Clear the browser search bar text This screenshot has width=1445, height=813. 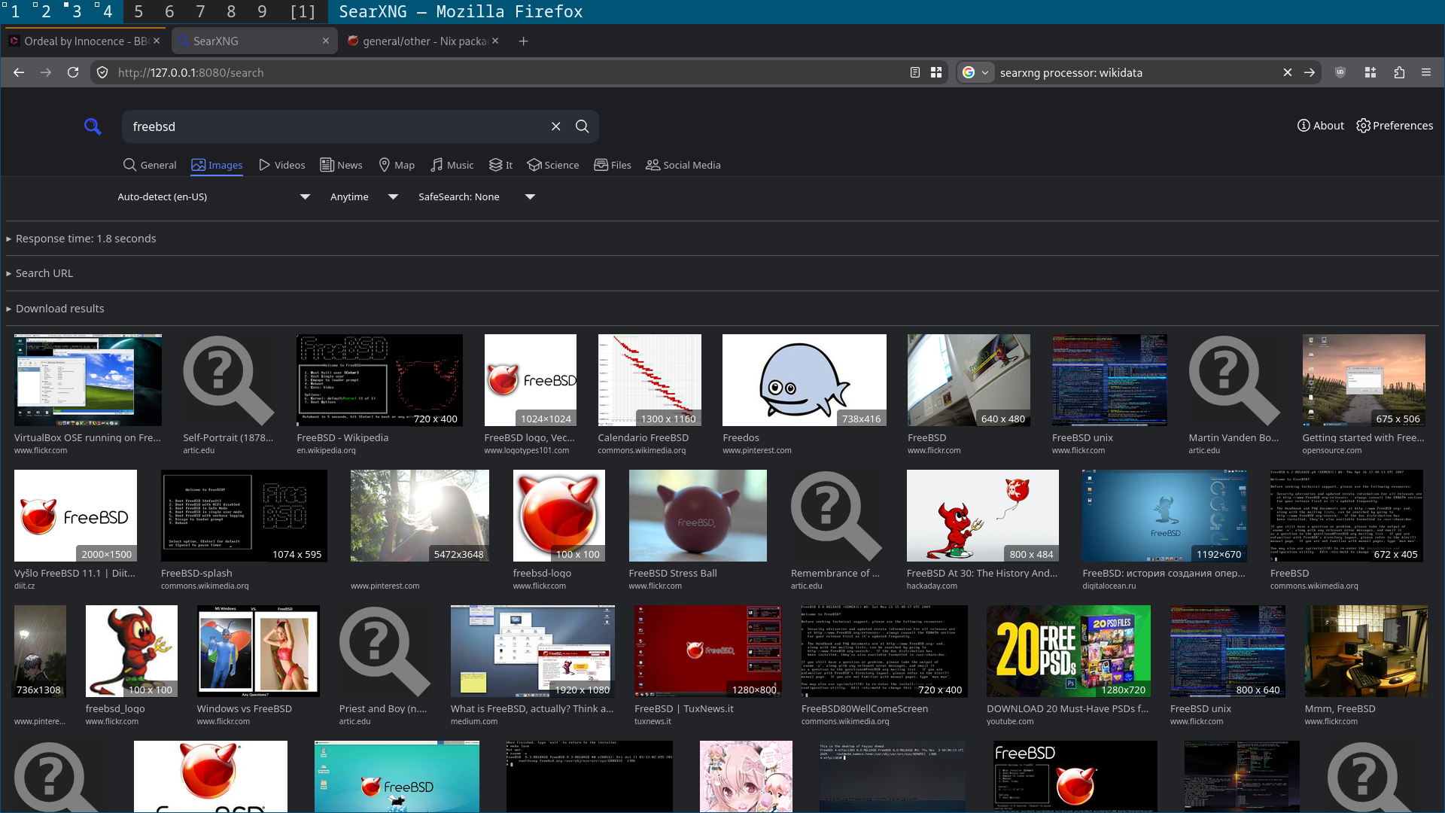1288,72
